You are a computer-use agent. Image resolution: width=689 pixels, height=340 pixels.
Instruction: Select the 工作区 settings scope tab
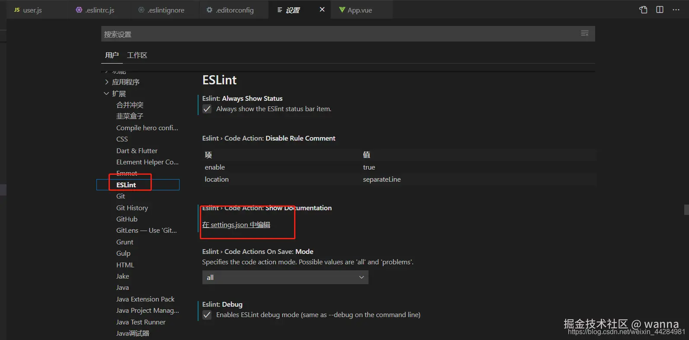tap(137, 55)
